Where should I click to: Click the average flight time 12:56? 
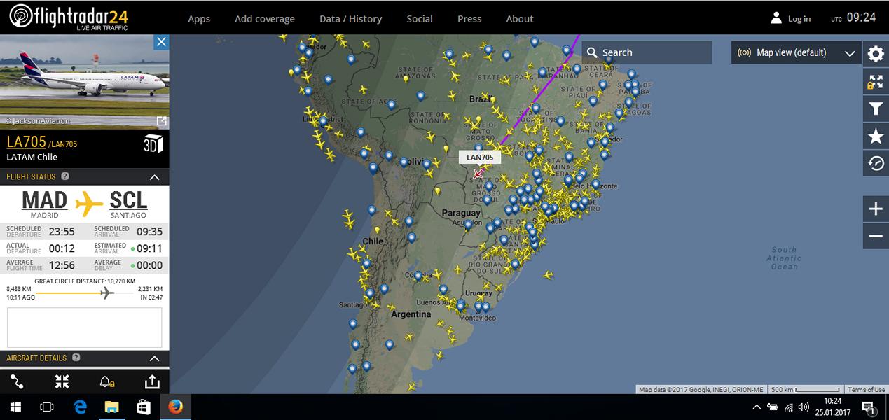click(x=61, y=265)
